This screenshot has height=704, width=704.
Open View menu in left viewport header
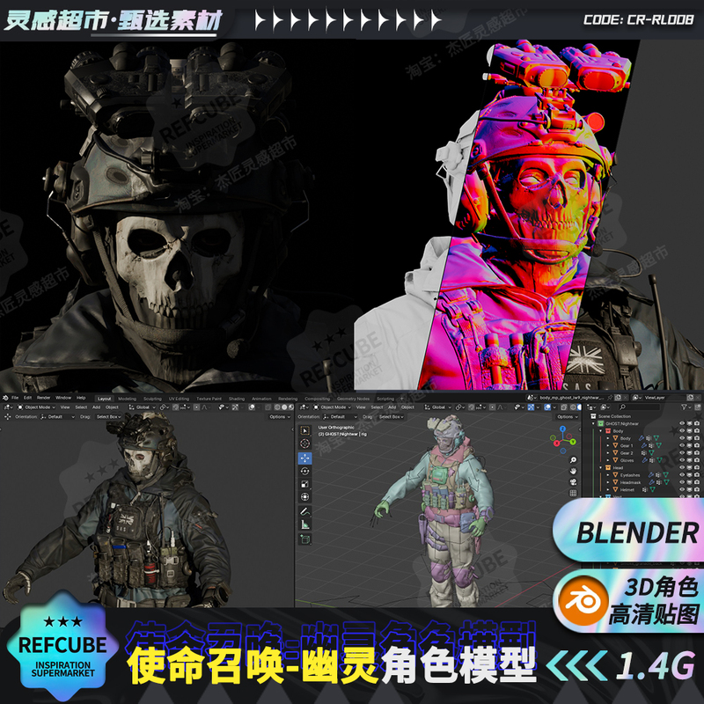point(65,407)
